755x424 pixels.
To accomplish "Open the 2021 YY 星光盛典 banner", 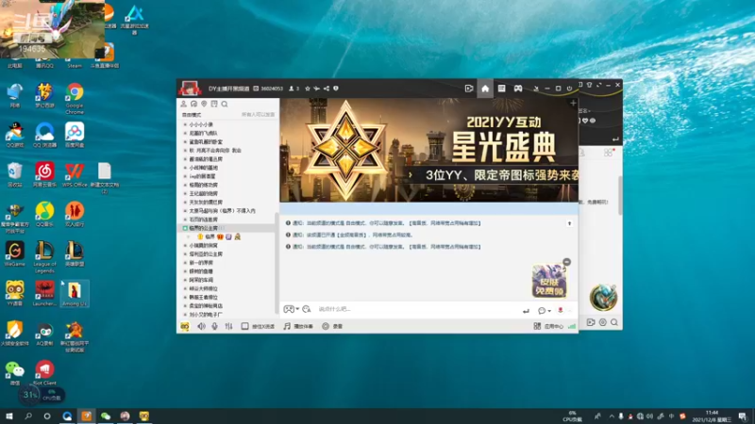I will point(428,150).
